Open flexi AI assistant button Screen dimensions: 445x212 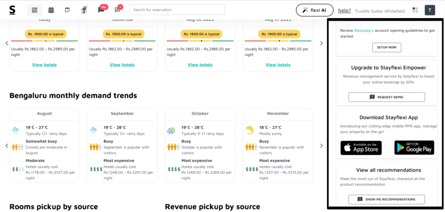point(315,10)
